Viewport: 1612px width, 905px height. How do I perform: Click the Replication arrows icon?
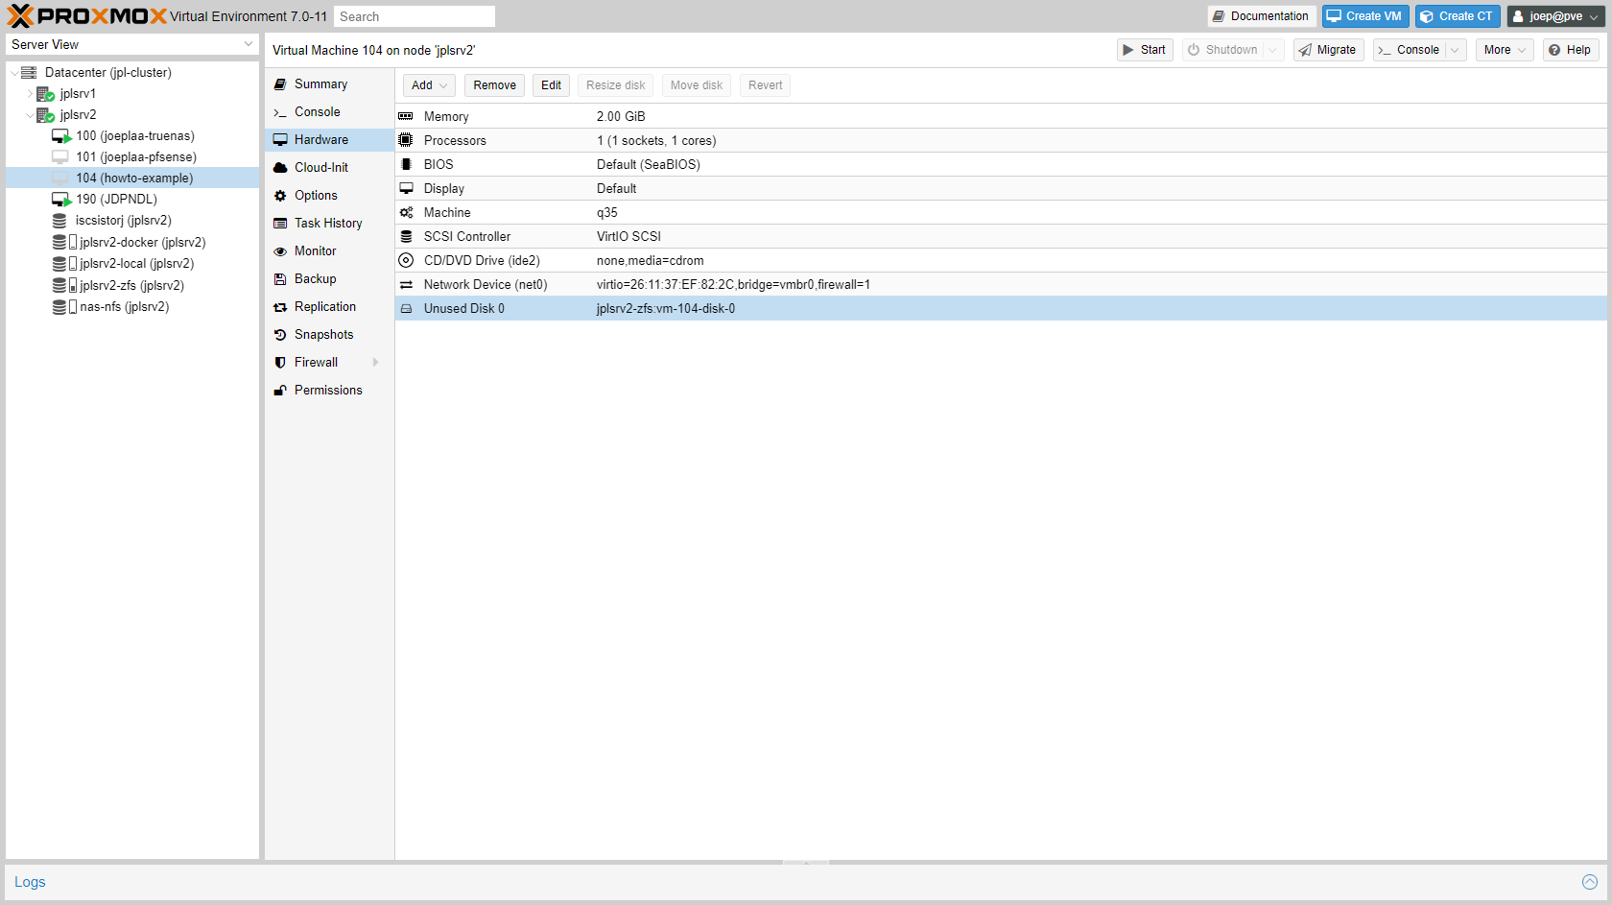point(280,306)
